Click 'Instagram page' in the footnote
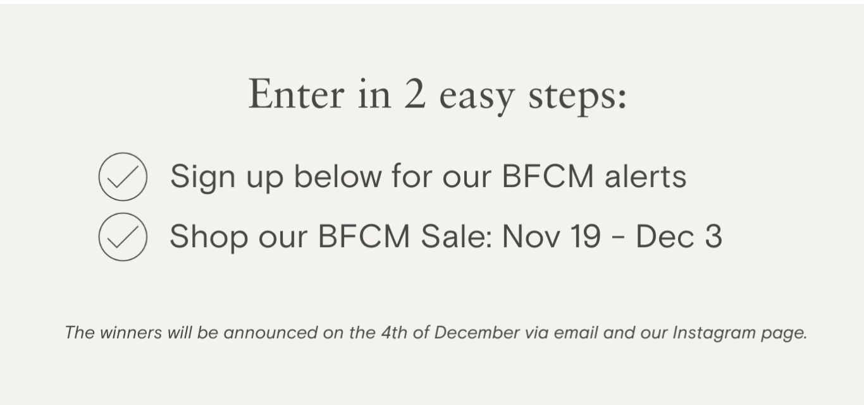 pyautogui.click(x=739, y=334)
